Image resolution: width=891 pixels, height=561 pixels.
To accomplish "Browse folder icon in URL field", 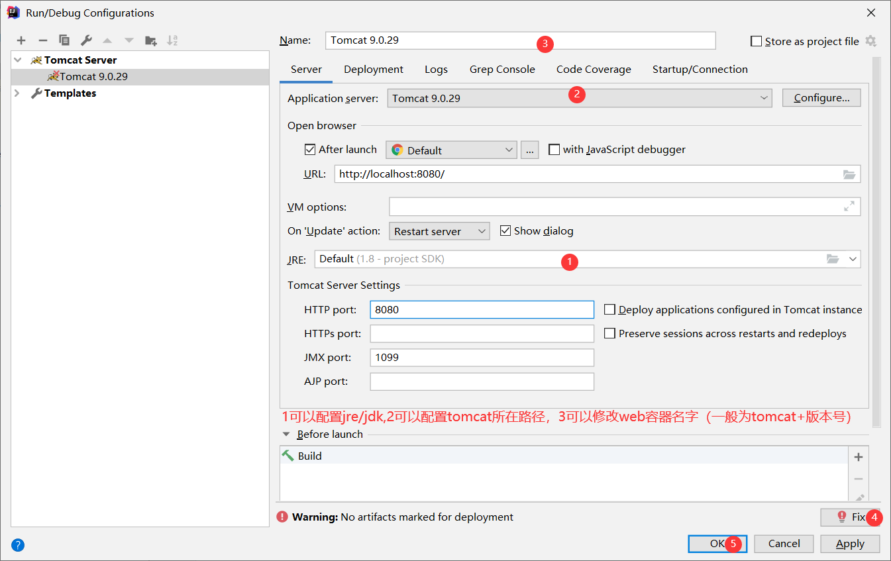I will (849, 174).
